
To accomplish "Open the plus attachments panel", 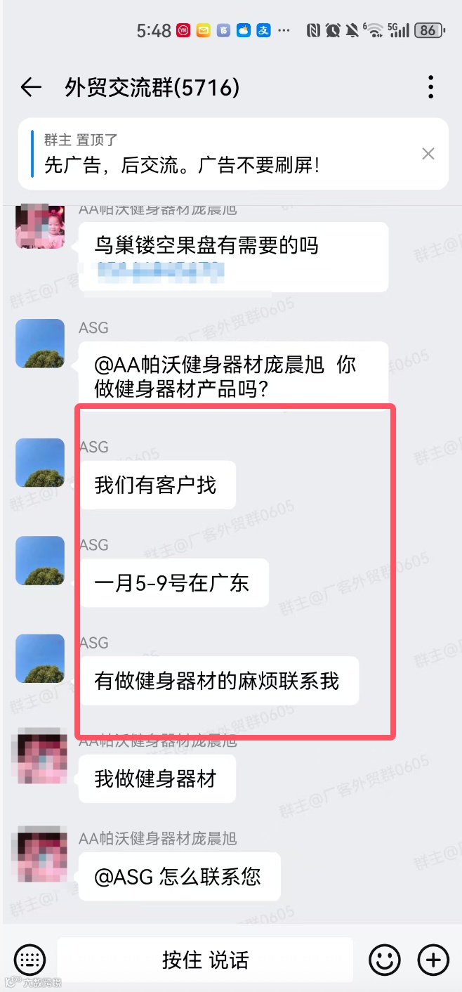I will (433, 960).
